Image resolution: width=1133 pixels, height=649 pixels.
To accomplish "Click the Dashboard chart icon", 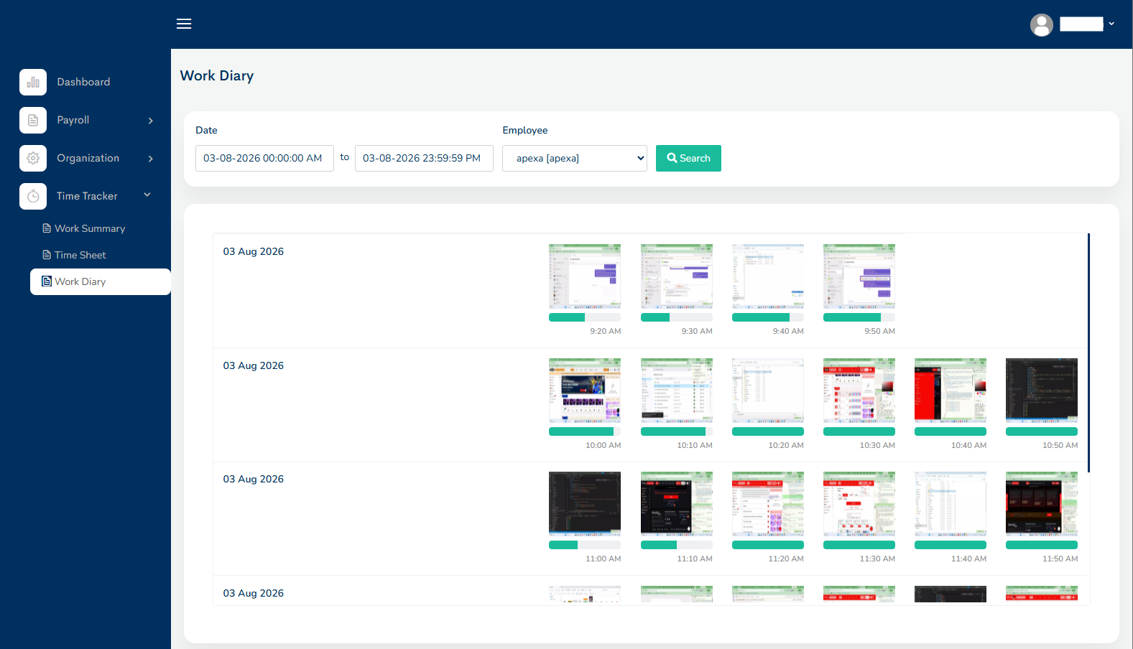I will pyautogui.click(x=33, y=83).
